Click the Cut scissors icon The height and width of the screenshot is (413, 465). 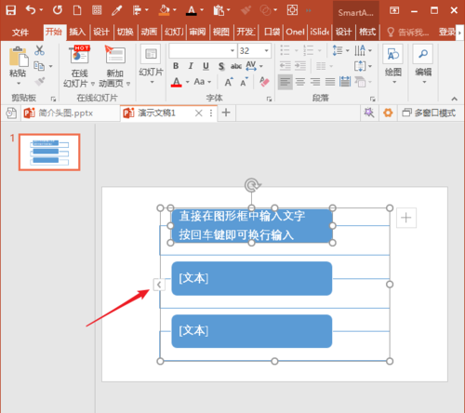pos(39,50)
